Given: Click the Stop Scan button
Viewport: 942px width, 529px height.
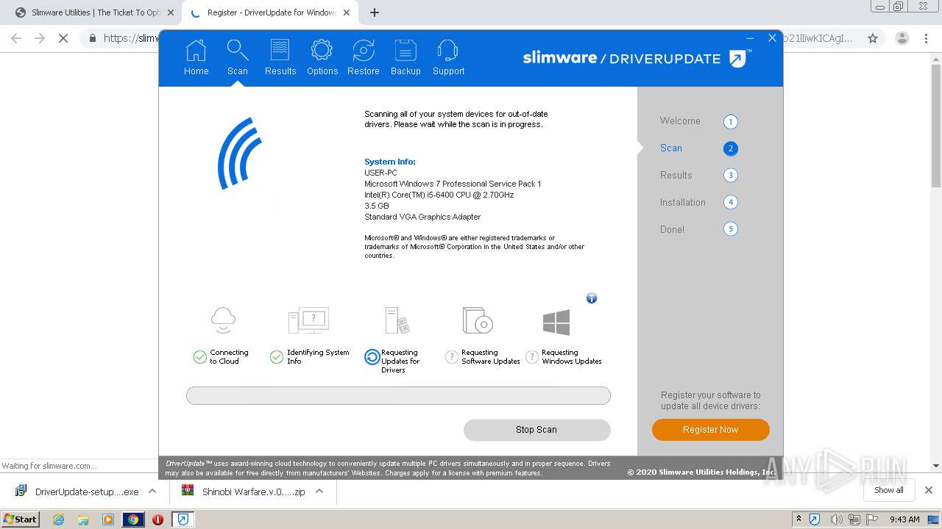Looking at the screenshot, I should click(x=536, y=430).
